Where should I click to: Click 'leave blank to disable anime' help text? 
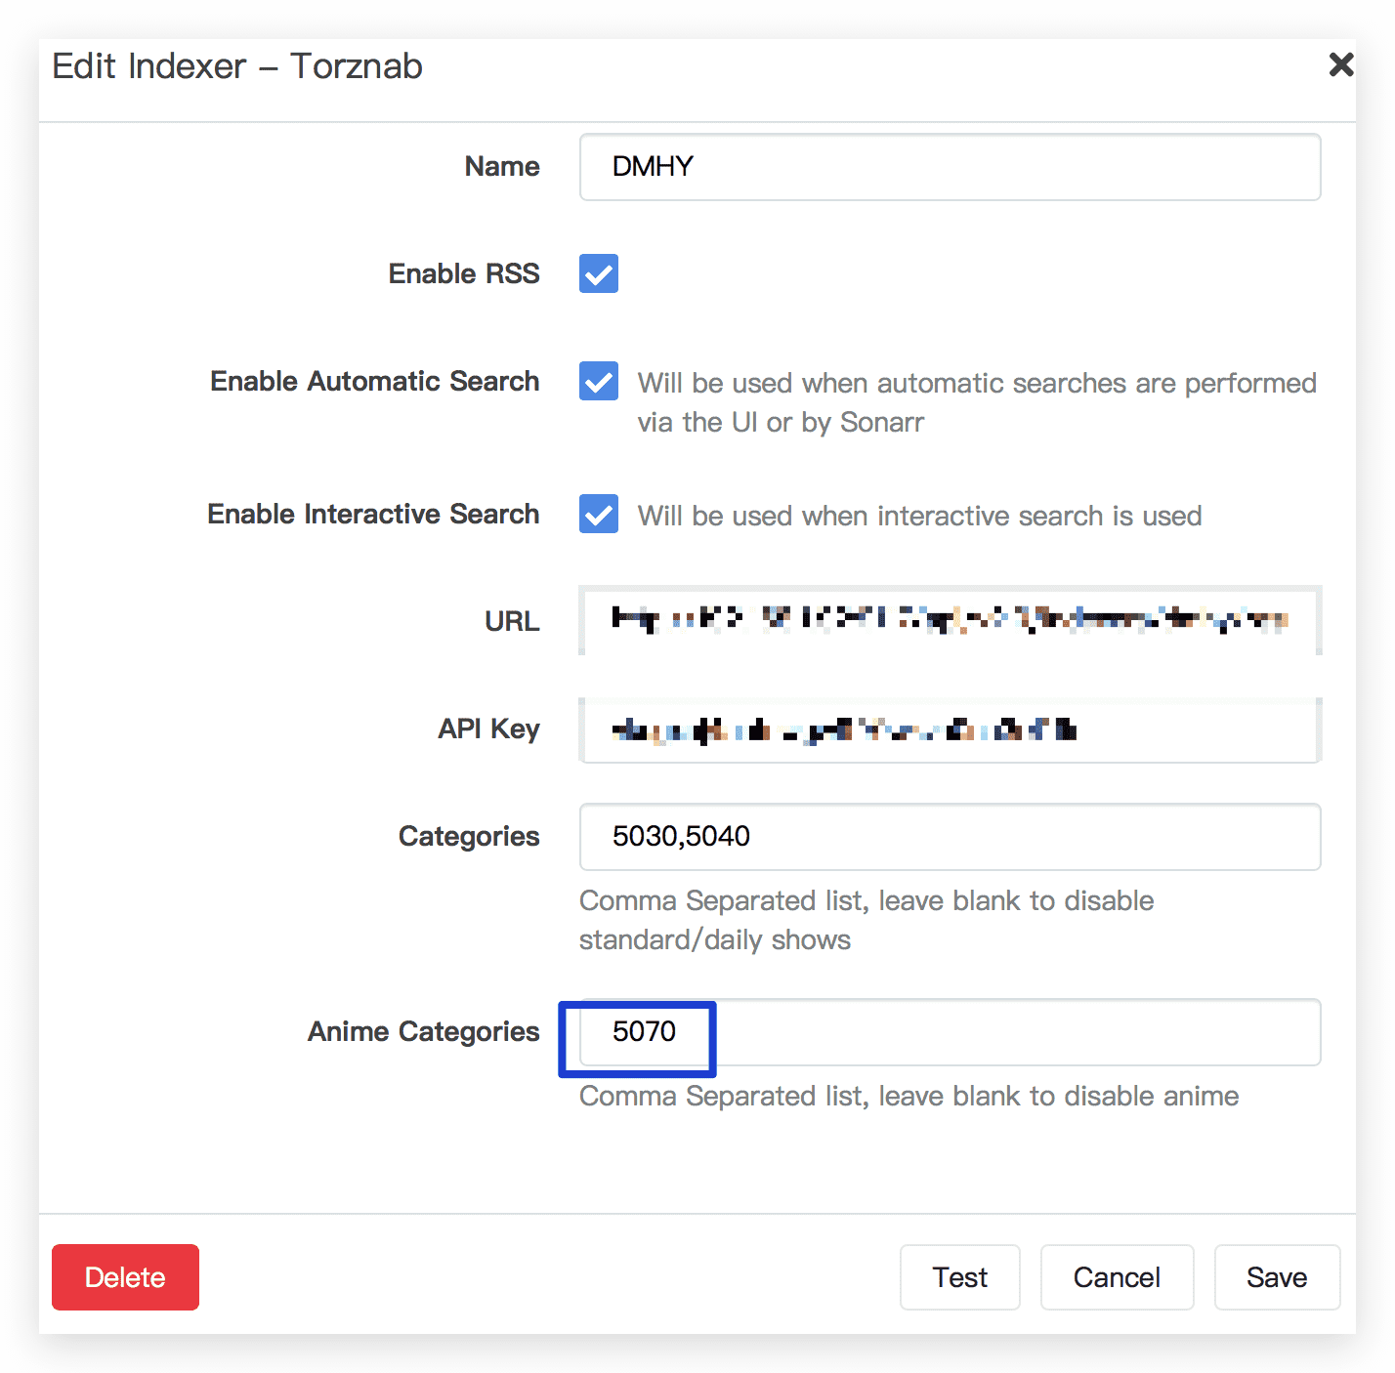pos(1059,1097)
